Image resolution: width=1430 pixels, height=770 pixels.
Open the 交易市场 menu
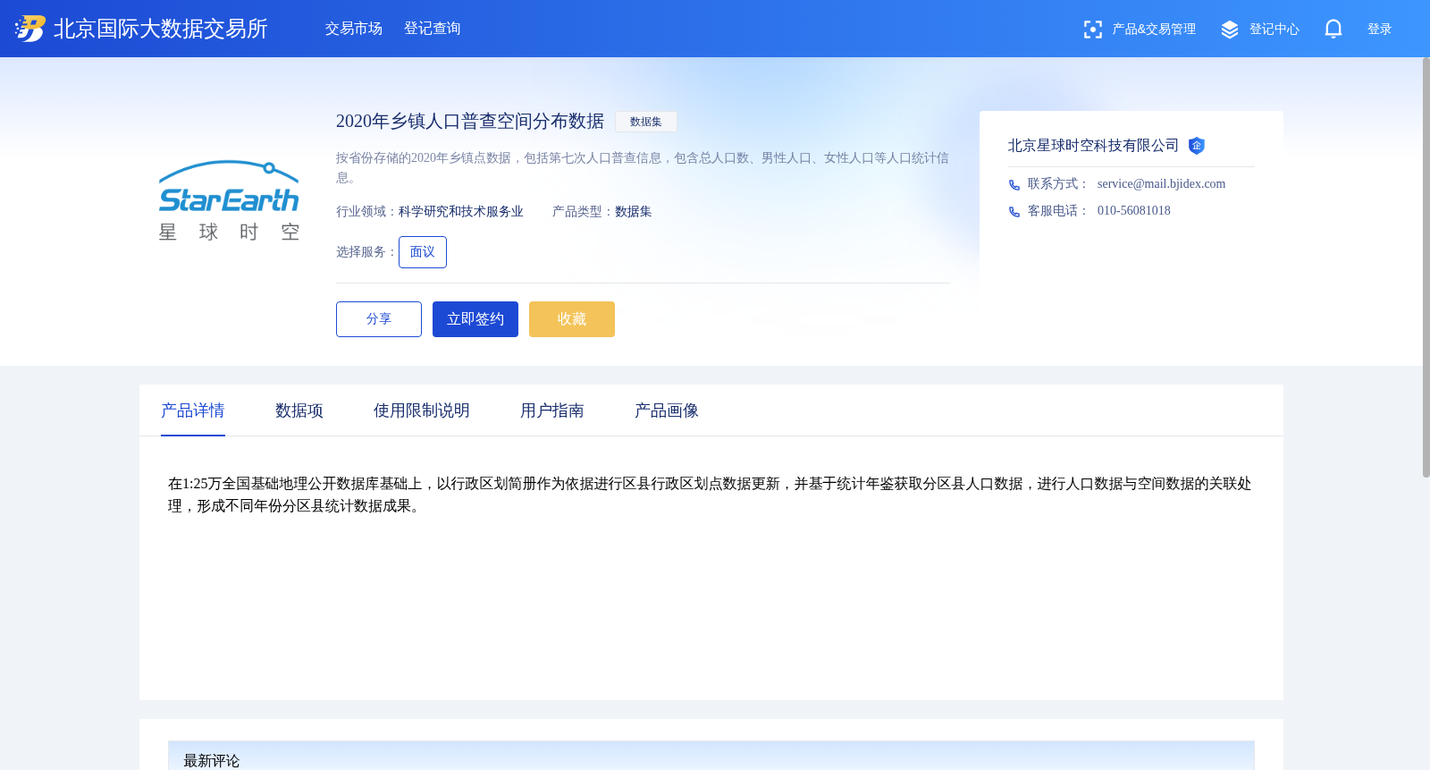point(354,29)
